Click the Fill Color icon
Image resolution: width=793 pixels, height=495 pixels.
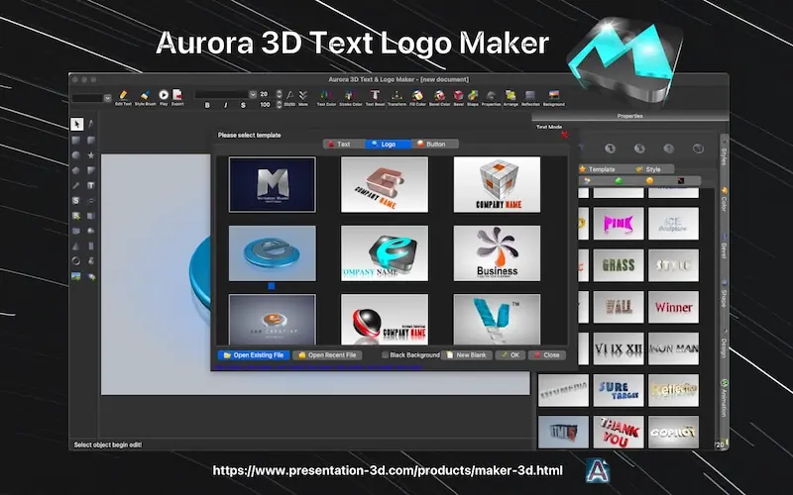tap(417, 97)
